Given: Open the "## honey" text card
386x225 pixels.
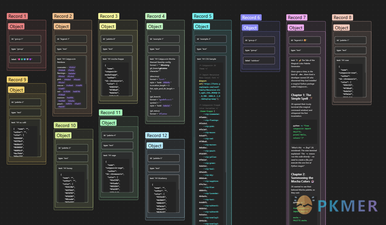Looking at the screenshot, I should click(72, 183).
